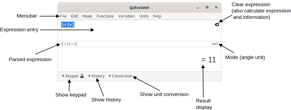Maximize the Qalculate! window

pos(207,7)
